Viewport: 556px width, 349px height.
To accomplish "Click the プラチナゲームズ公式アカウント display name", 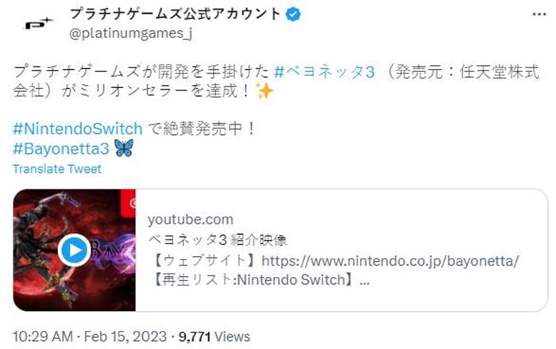I will click(x=175, y=14).
